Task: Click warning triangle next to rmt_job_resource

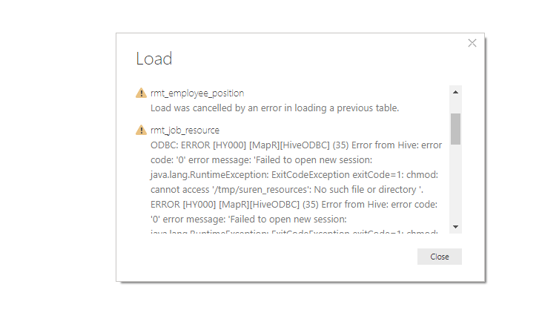Action: (141, 131)
